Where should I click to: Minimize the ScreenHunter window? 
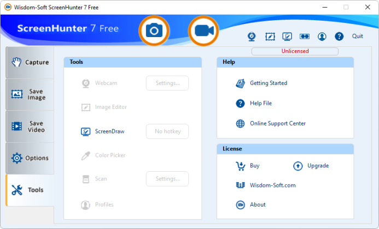(325, 7)
